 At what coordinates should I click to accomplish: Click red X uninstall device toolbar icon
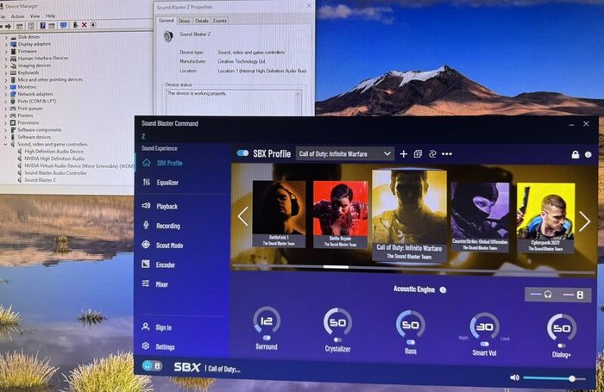click(x=84, y=25)
